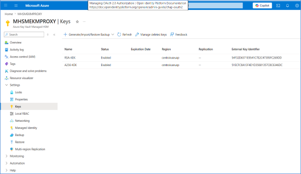301x174 pixels.
Task: Pin page with the favorite star
Action: [x=77, y=21]
